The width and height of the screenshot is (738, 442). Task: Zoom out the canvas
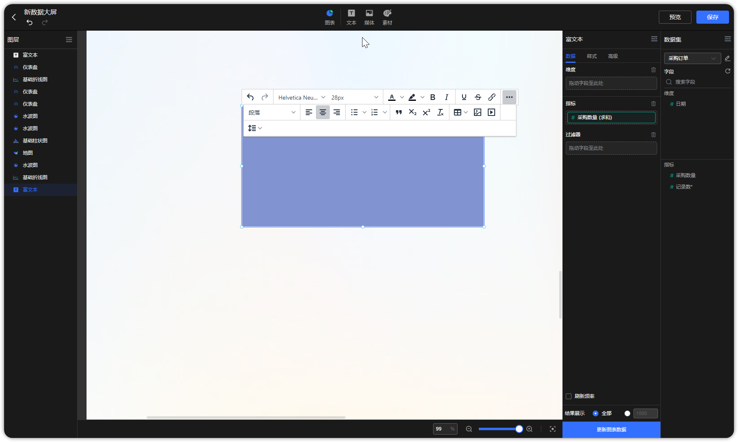coord(469,429)
